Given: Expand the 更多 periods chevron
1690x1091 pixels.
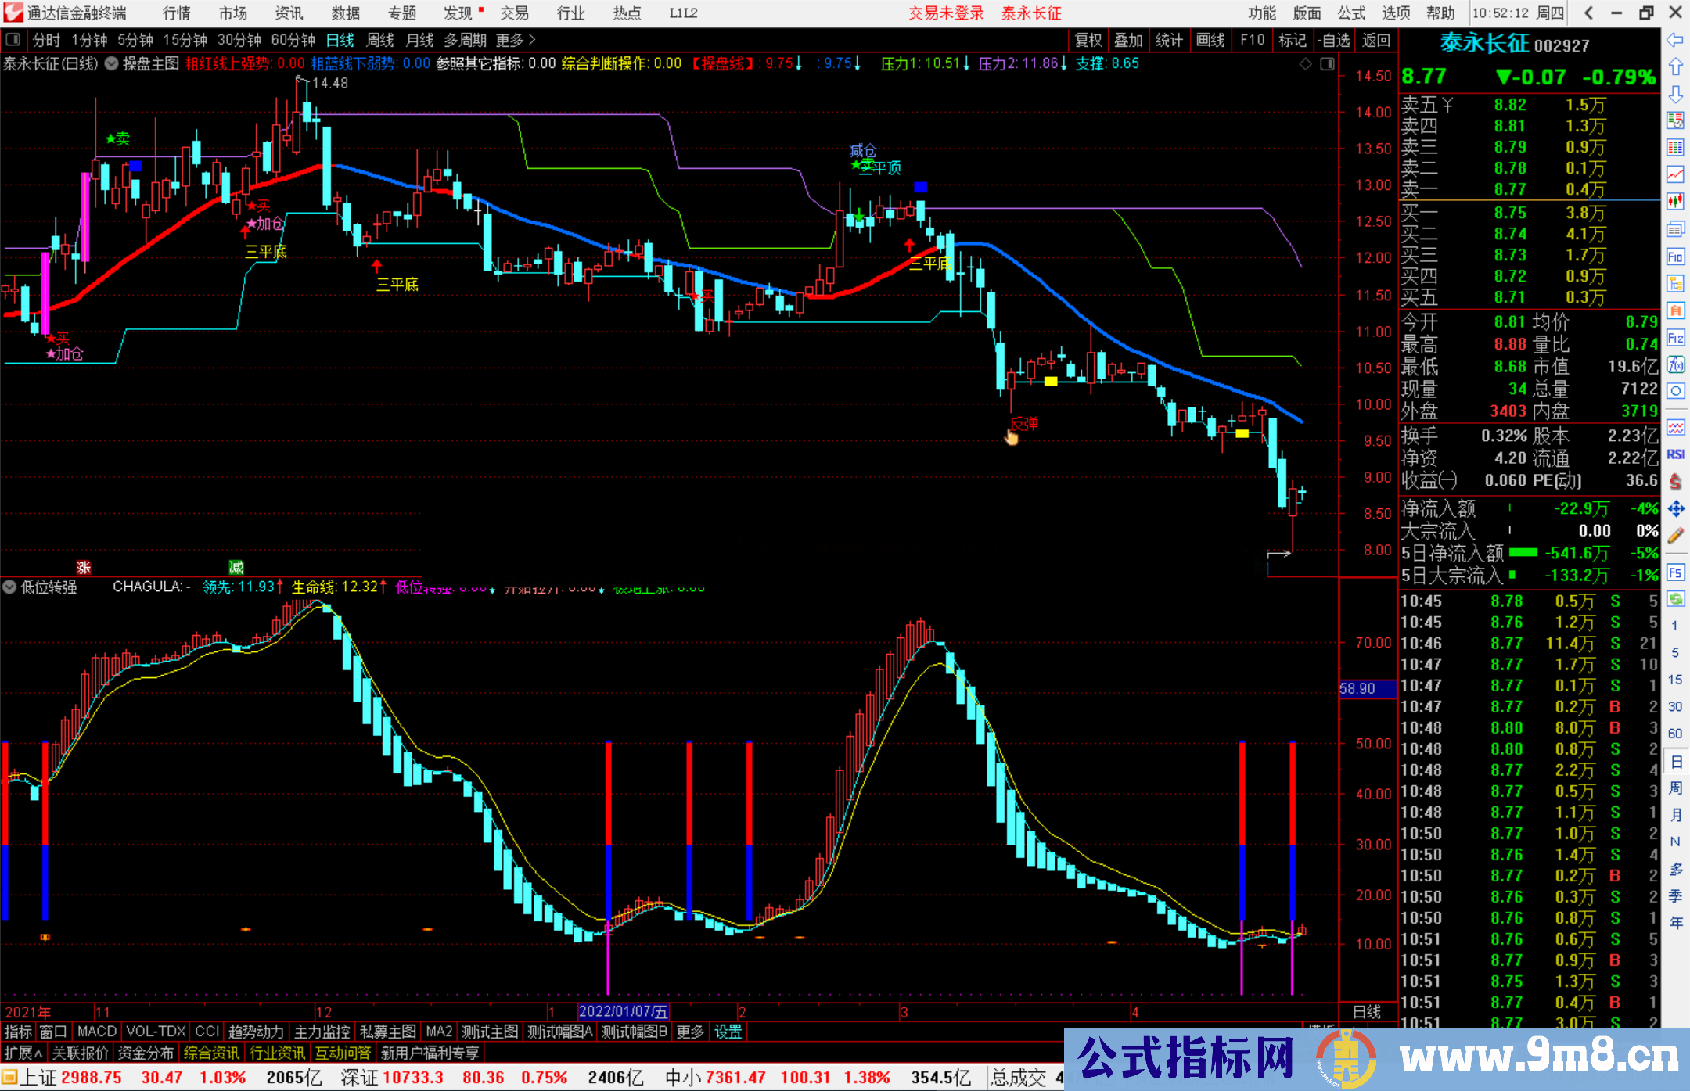Looking at the screenshot, I should click(x=533, y=39).
